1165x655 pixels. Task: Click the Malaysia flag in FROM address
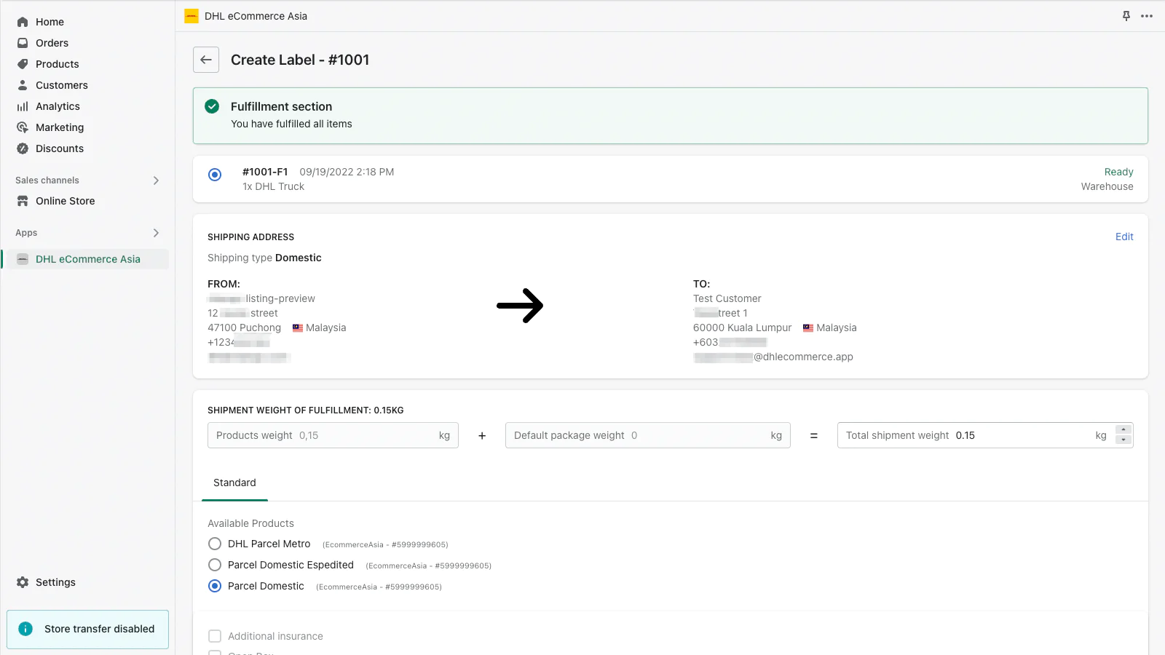[298, 328]
